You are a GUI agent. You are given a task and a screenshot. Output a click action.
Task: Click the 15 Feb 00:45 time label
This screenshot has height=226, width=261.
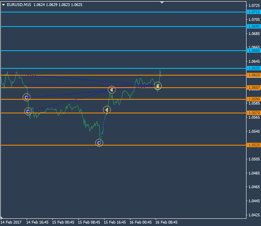pyautogui.click(x=63, y=222)
